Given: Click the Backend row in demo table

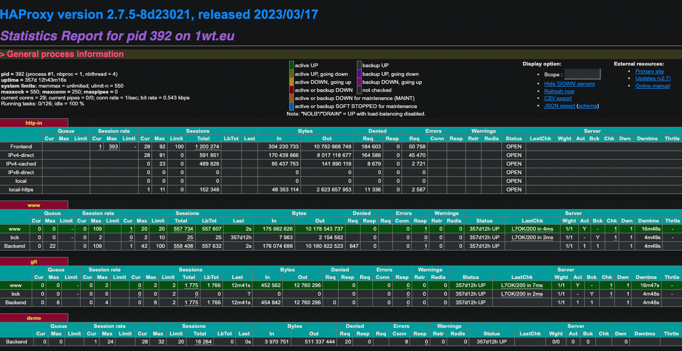Looking at the screenshot, I should (341, 342).
